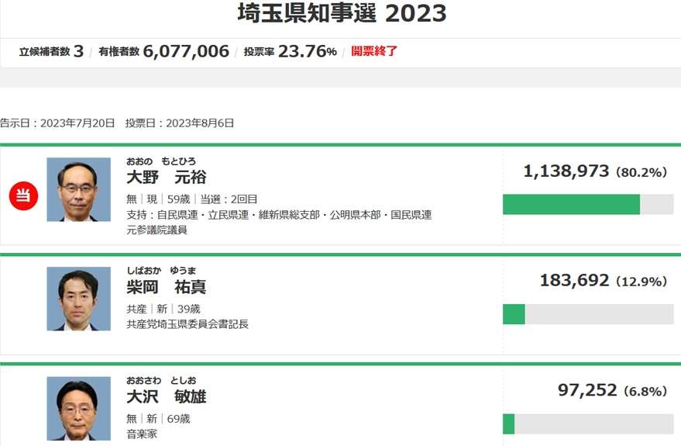Click the 立候補者数 3 label
Screen dimensions: 681x446
[51, 51]
